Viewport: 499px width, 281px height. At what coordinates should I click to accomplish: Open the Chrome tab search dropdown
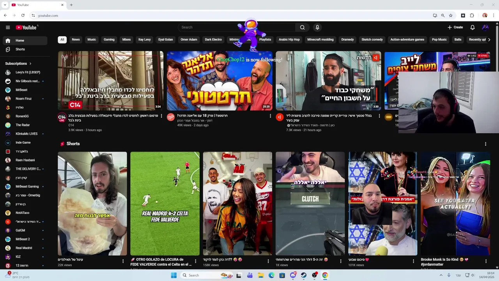point(5,5)
